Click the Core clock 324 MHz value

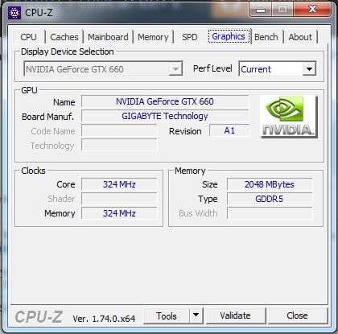click(119, 184)
